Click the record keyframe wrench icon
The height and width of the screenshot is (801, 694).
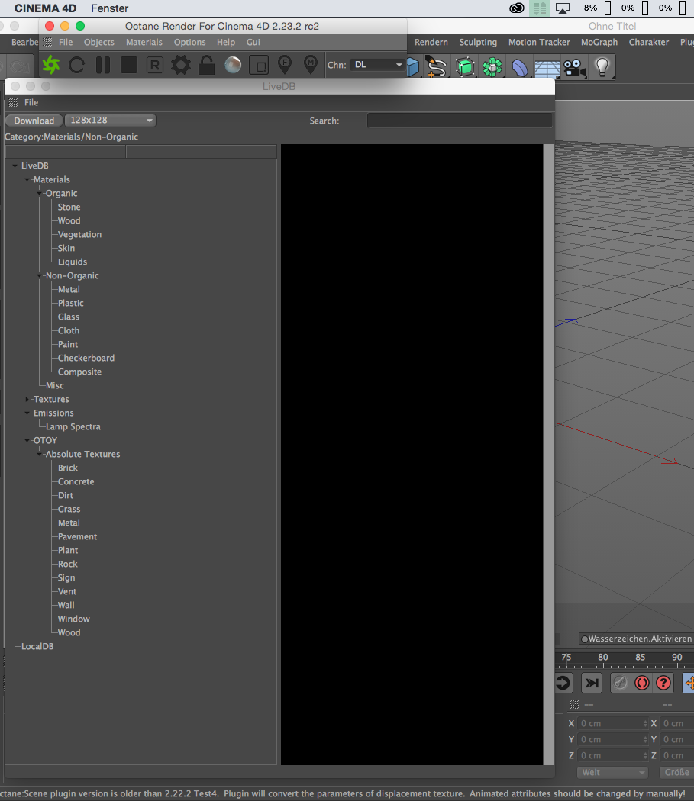coord(620,683)
